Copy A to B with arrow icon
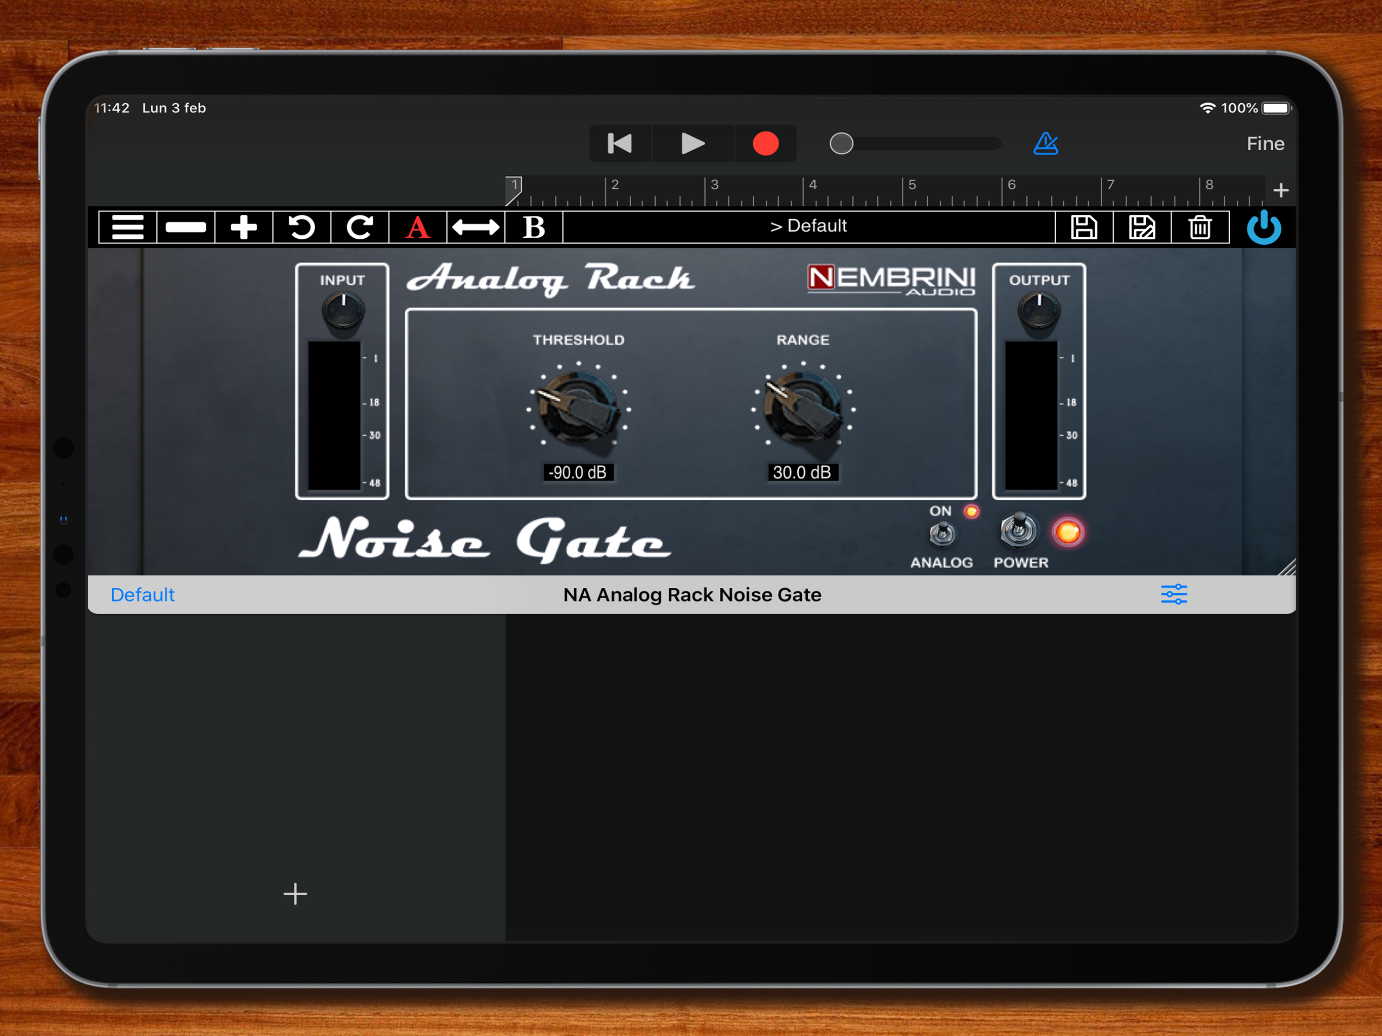Screen dimensions: 1382x1036 [x=476, y=227]
